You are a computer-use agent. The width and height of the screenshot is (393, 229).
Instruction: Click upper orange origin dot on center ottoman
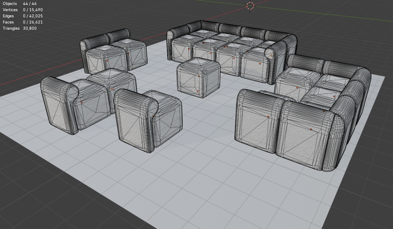pos(199,76)
